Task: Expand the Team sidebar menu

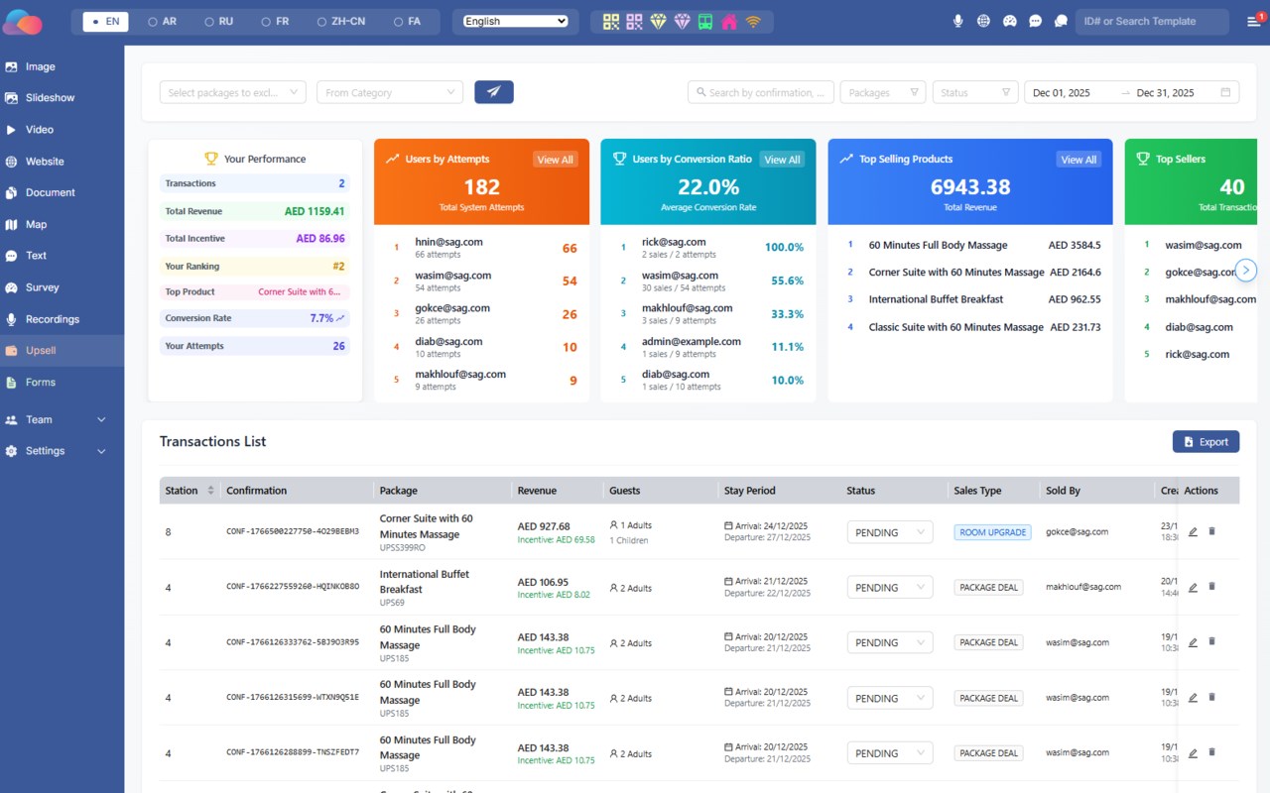Action: [56, 419]
